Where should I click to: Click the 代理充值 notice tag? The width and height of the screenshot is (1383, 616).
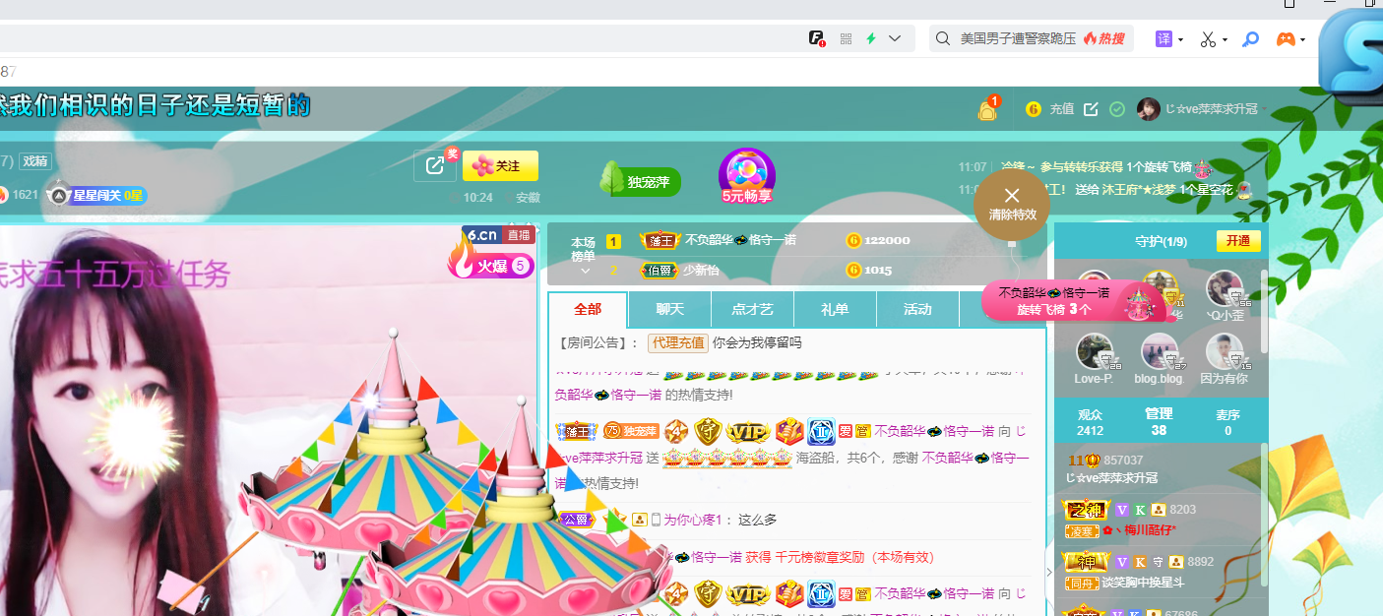677,342
